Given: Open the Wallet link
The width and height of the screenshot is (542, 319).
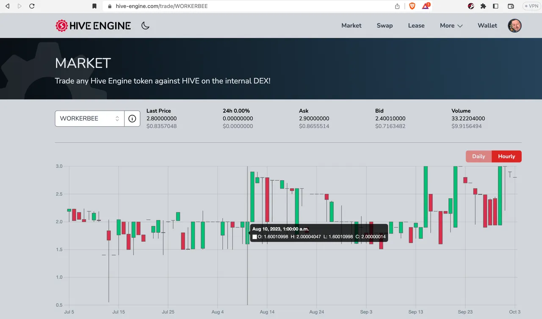Looking at the screenshot, I should [x=487, y=25].
